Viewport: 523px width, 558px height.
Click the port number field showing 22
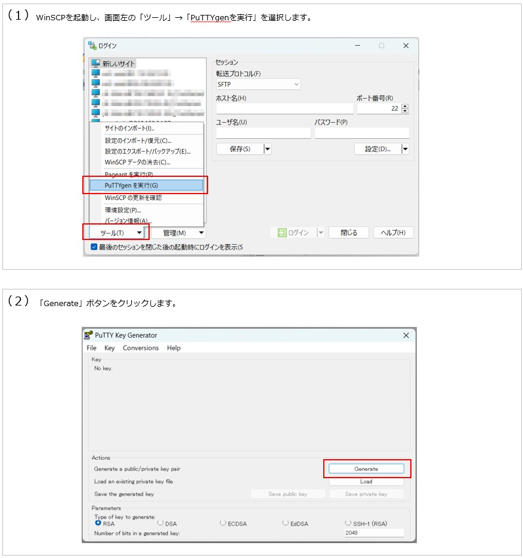379,108
